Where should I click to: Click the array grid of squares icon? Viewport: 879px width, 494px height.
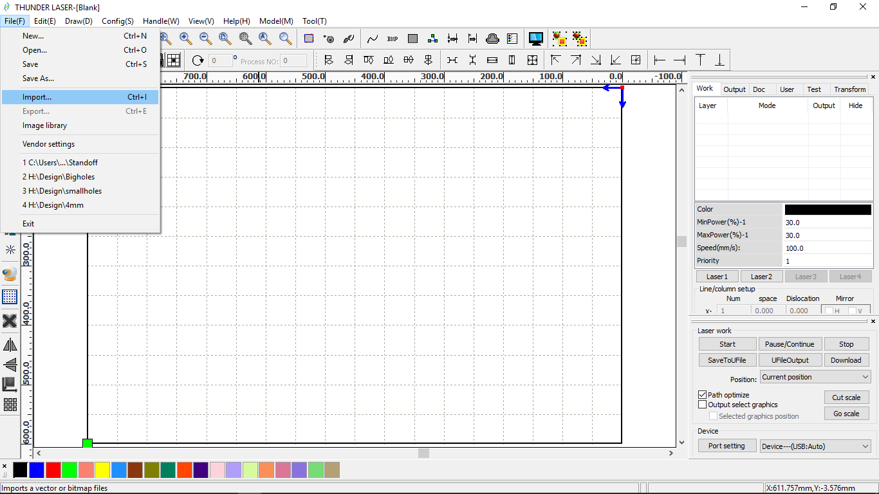pyautogui.click(x=10, y=405)
